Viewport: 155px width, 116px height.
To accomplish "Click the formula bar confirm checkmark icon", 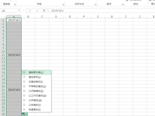I will [37, 11].
